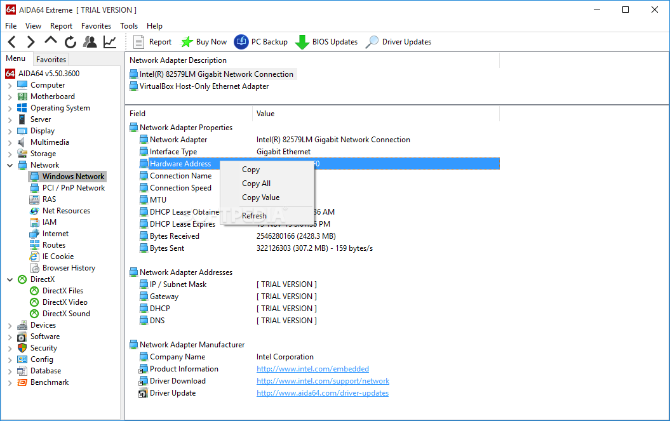Screen dimensions: 670x421
Task: Expand the Computer tree node
Action: 10,86
